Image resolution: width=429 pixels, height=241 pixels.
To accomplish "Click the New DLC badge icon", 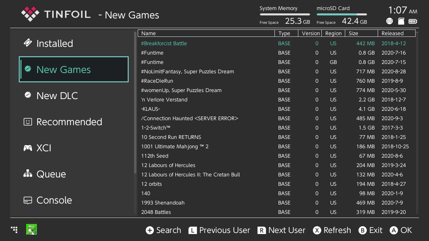I will (28, 95).
